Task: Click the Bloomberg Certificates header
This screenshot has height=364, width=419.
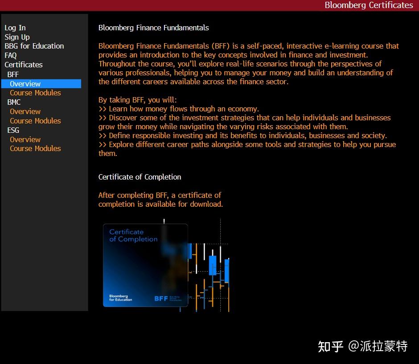Action: (369, 6)
